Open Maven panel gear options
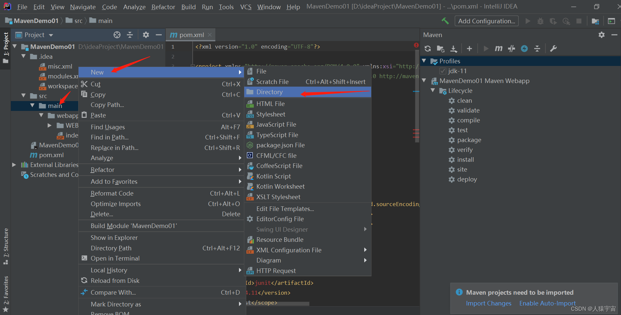621x315 pixels. [x=602, y=35]
